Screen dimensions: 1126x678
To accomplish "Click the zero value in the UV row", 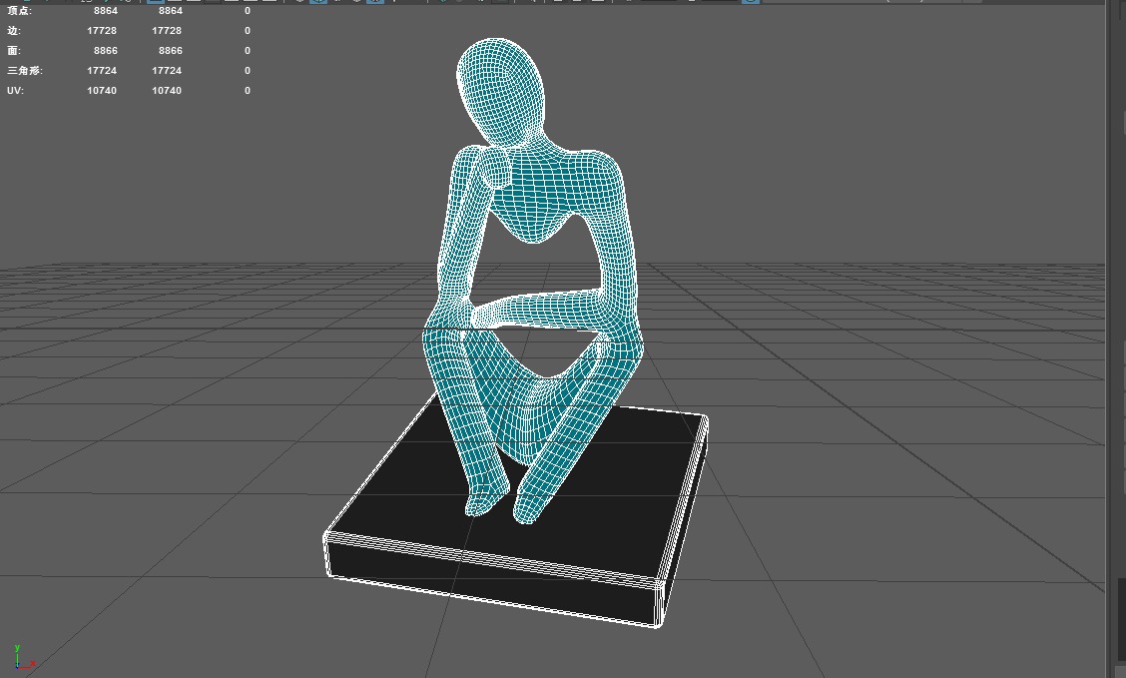I will [247, 91].
